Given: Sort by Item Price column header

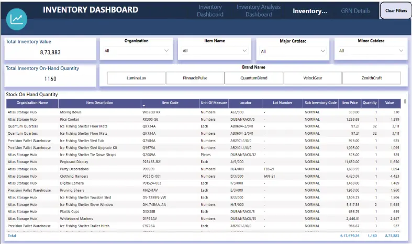Looking at the screenshot, I should click(x=350, y=103).
